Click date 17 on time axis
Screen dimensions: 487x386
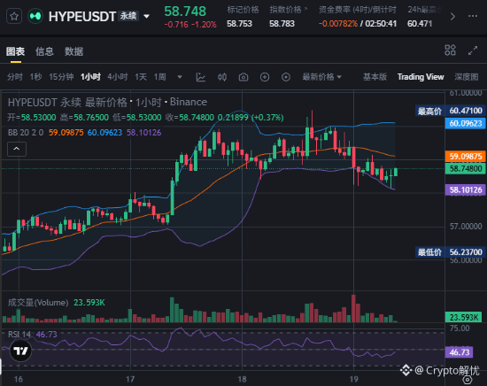[130, 379]
